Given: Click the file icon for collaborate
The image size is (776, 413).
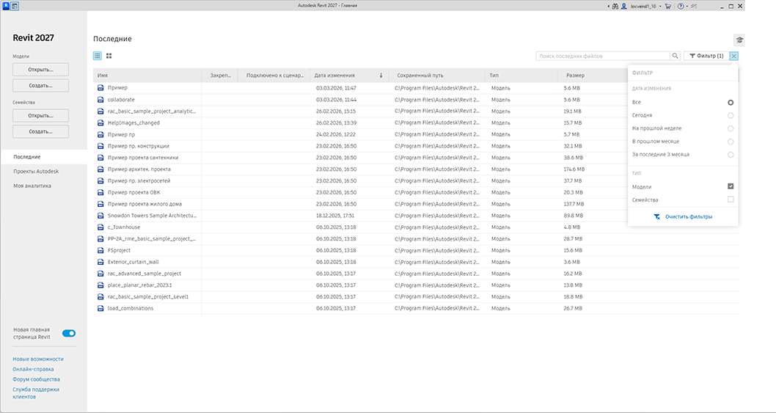Looking at the screenshot, I should (x=100, y=100).
